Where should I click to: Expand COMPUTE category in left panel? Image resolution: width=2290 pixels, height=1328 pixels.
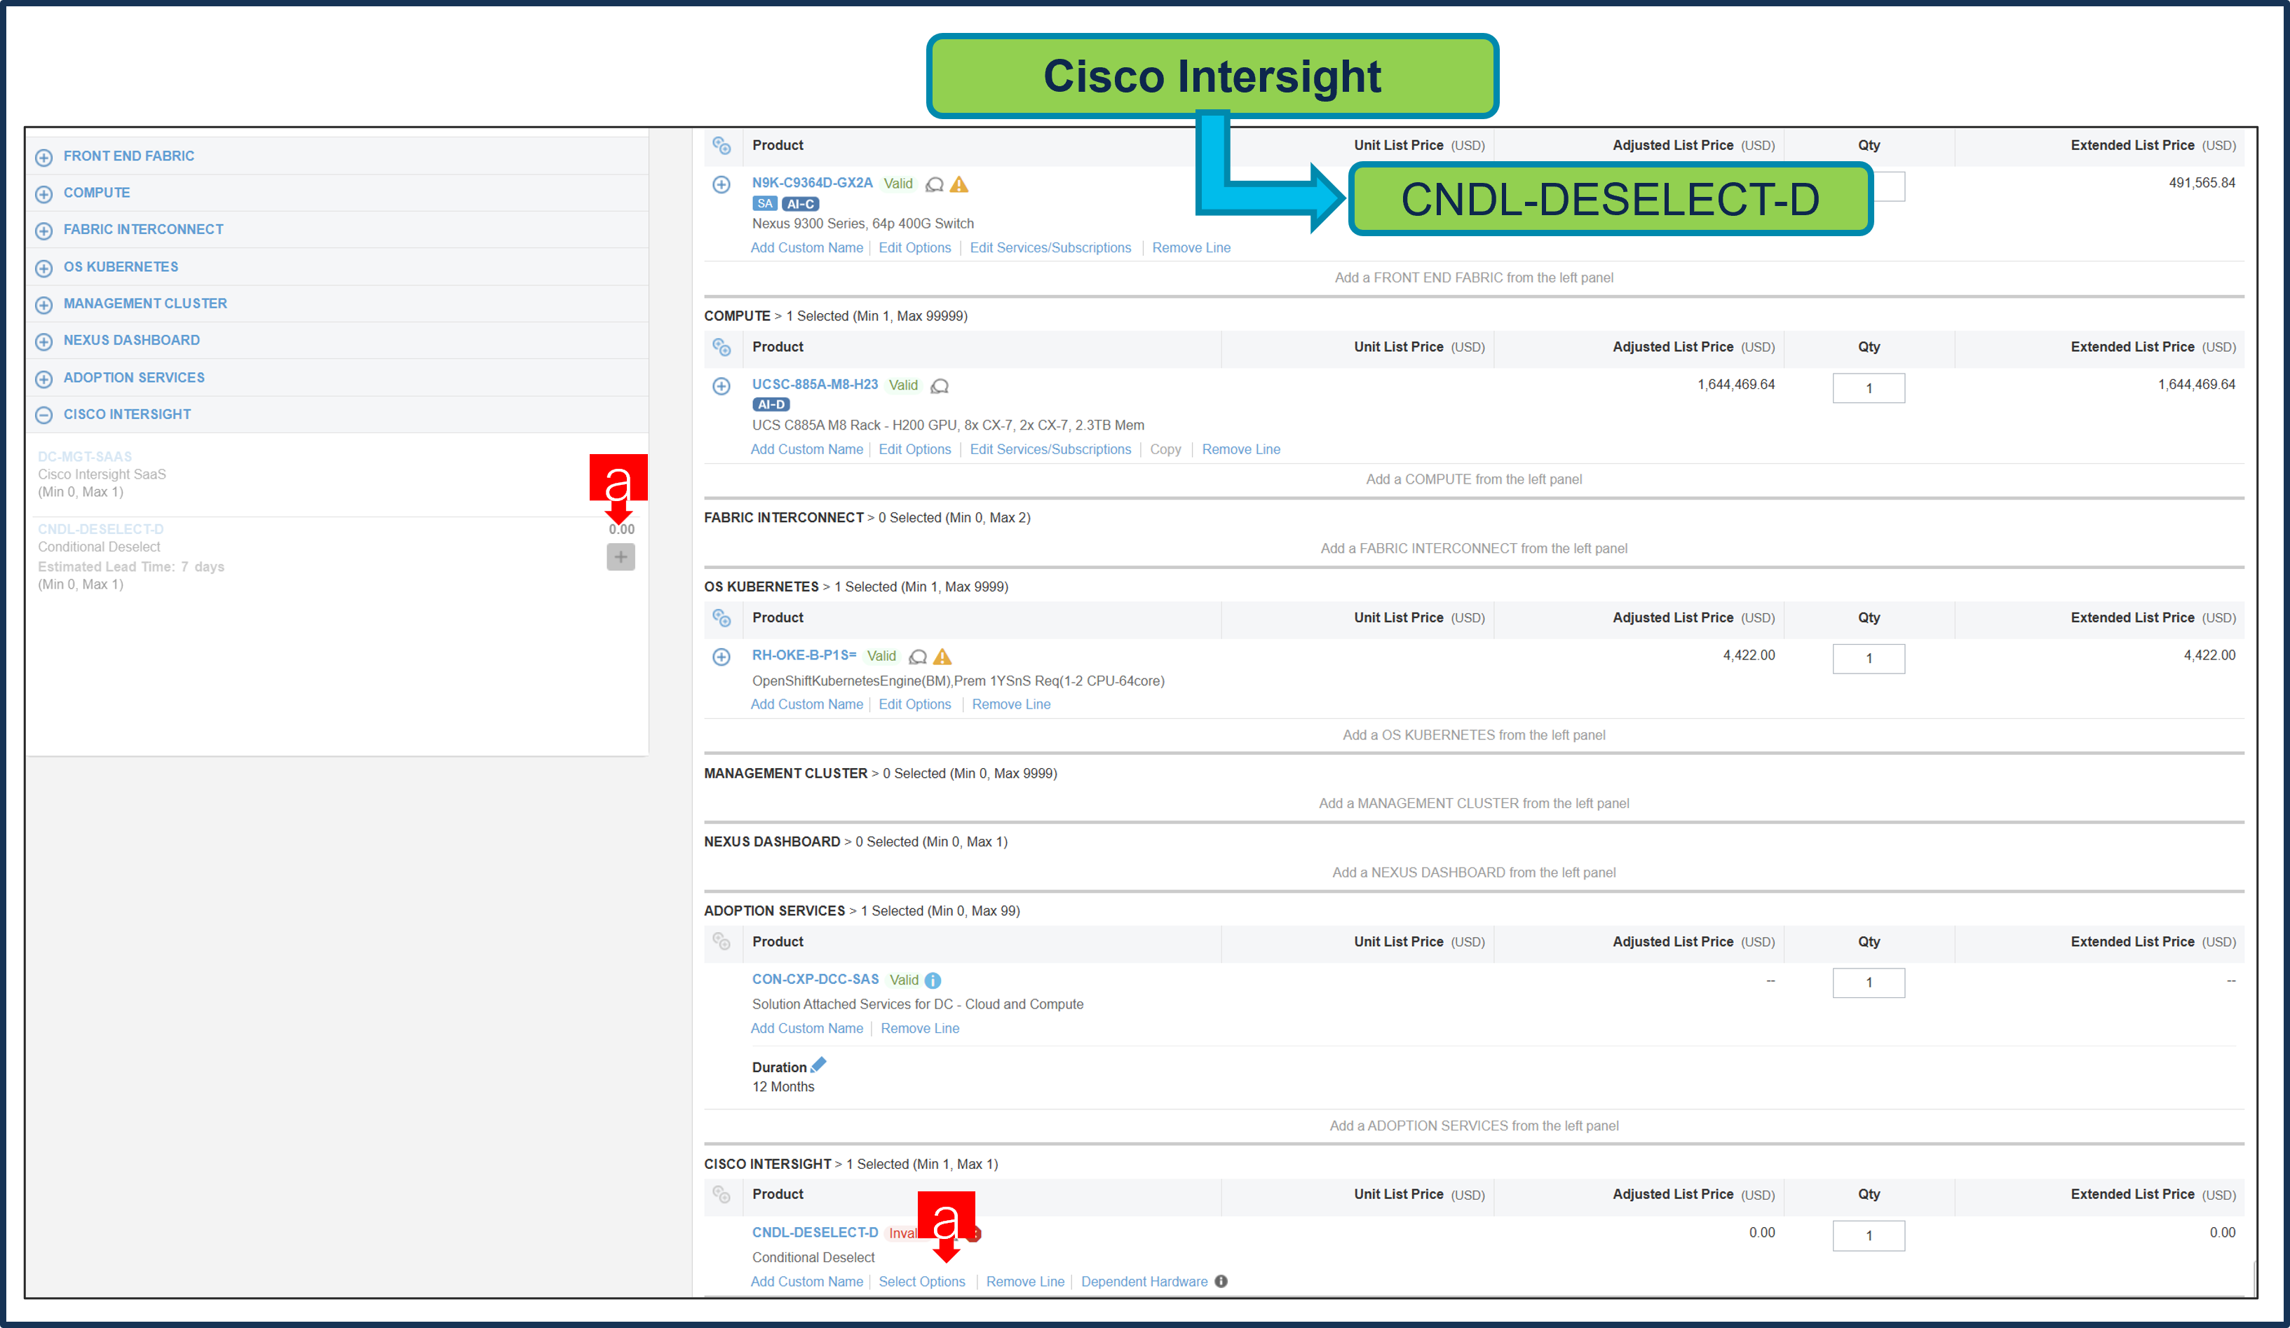(43, 194)
